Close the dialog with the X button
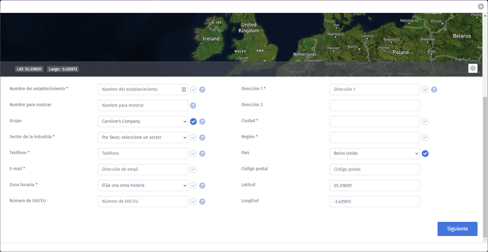Screen dimensions: 488x252 tap(481, 6)
